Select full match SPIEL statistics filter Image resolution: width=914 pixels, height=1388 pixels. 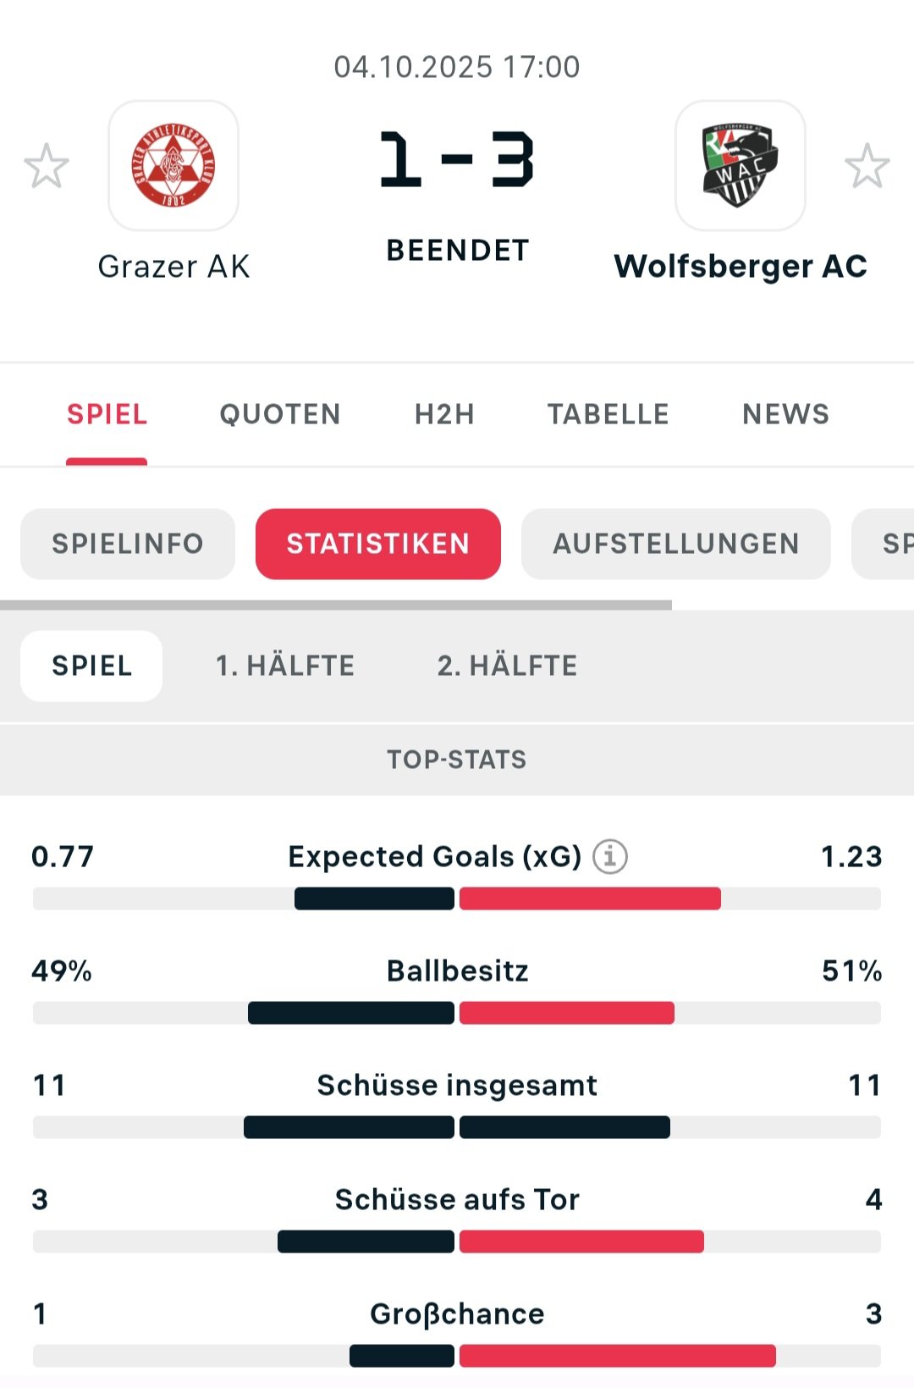pos(91,666)
